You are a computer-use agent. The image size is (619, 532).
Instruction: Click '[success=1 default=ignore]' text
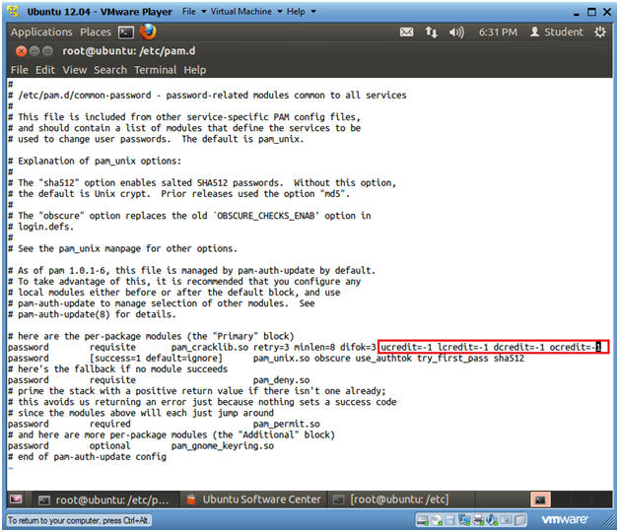[156, 359]
